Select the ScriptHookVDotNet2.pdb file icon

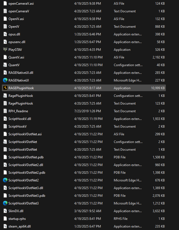[x=5, y=172]
